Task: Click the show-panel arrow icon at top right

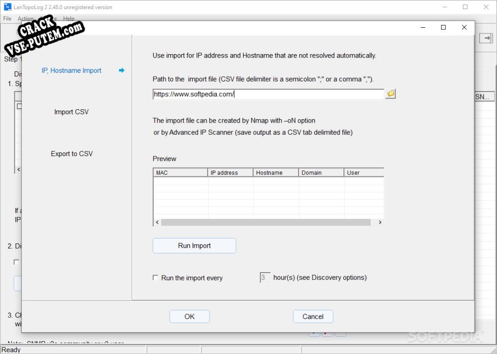Action: (486, 38)
